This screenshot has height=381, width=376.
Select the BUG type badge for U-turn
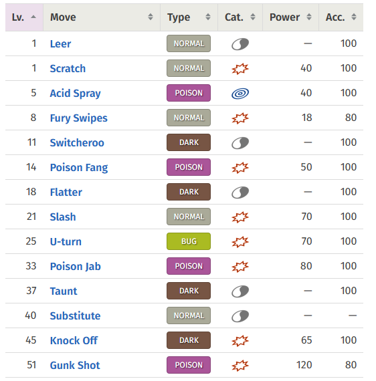pyautogui.click(x=189, y=241)
